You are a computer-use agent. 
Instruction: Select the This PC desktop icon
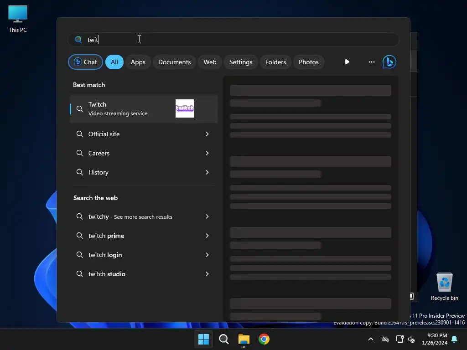tap(18, 19)
